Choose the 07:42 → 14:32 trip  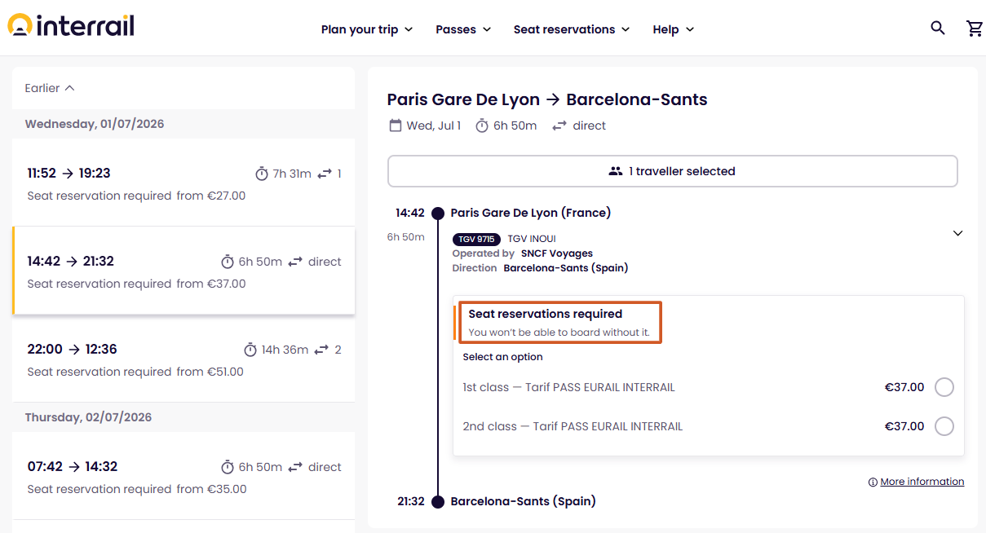click(183, 476)
